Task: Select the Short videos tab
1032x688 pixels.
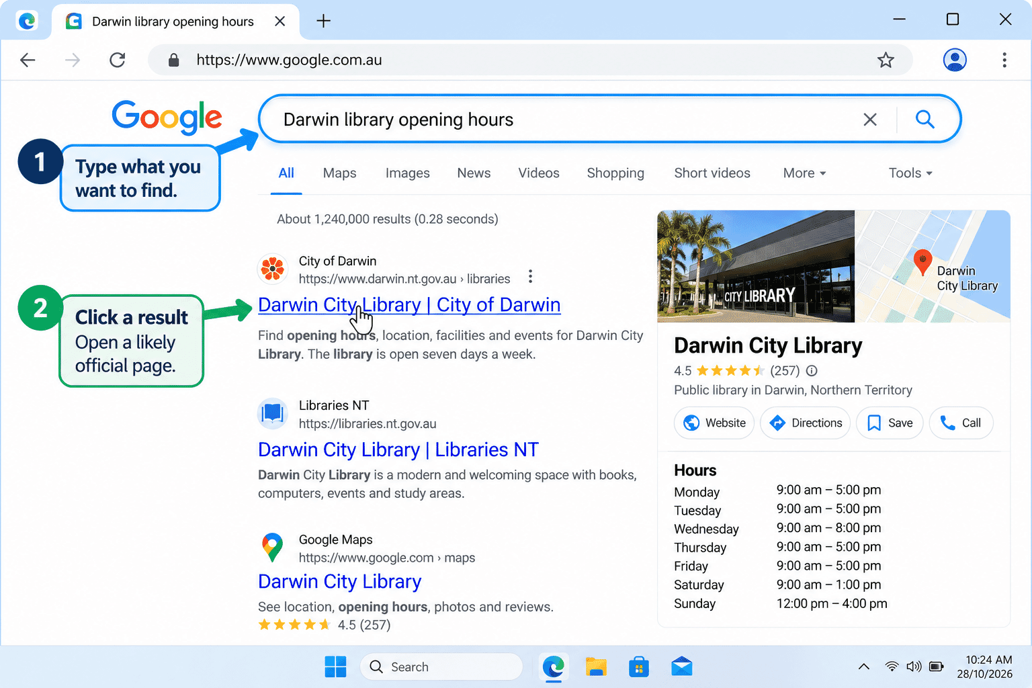Action: (712, 173)
